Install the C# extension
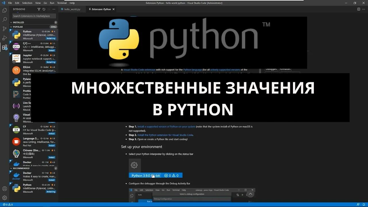The height and width of the screenshot is (207, 368). coord(52,133)
